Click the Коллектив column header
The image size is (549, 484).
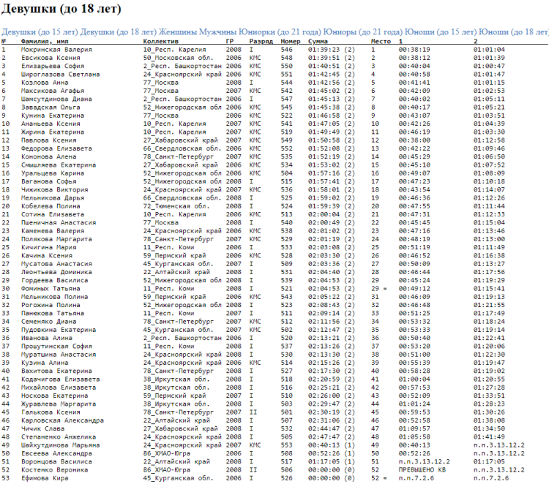[161, 42]
